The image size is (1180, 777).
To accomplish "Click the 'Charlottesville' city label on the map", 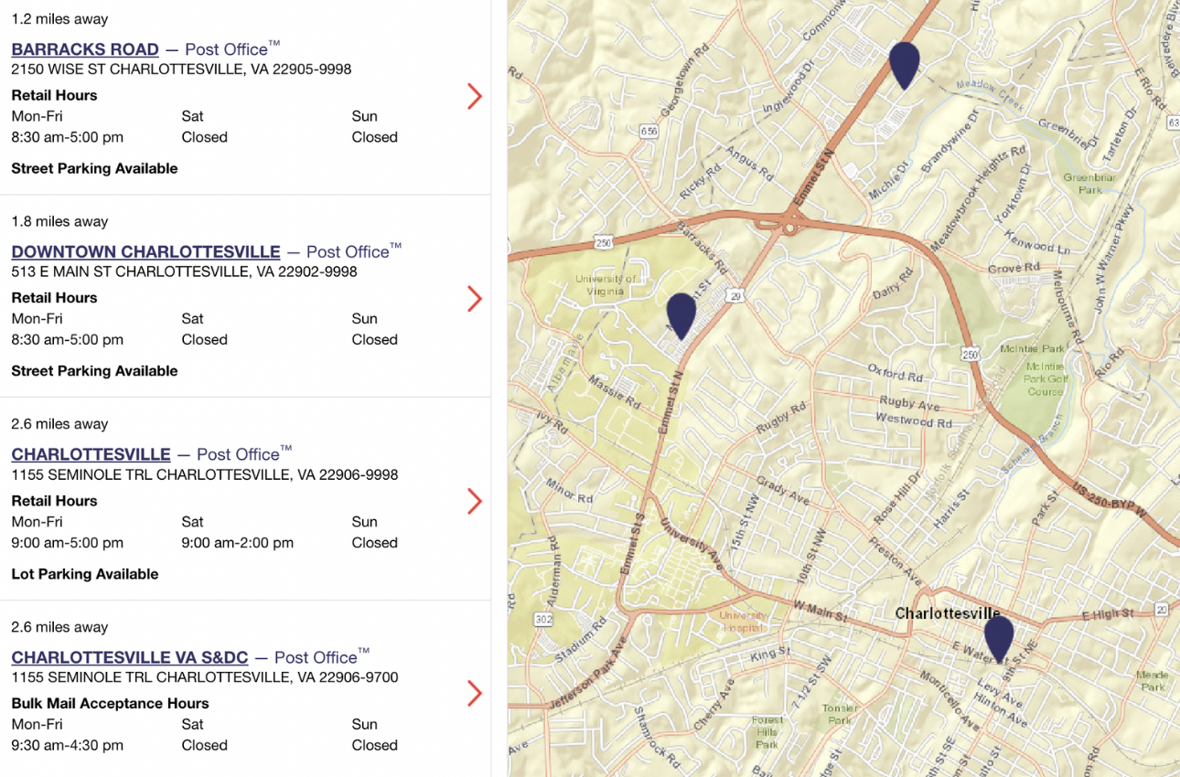I will click(x=948, y=613).
